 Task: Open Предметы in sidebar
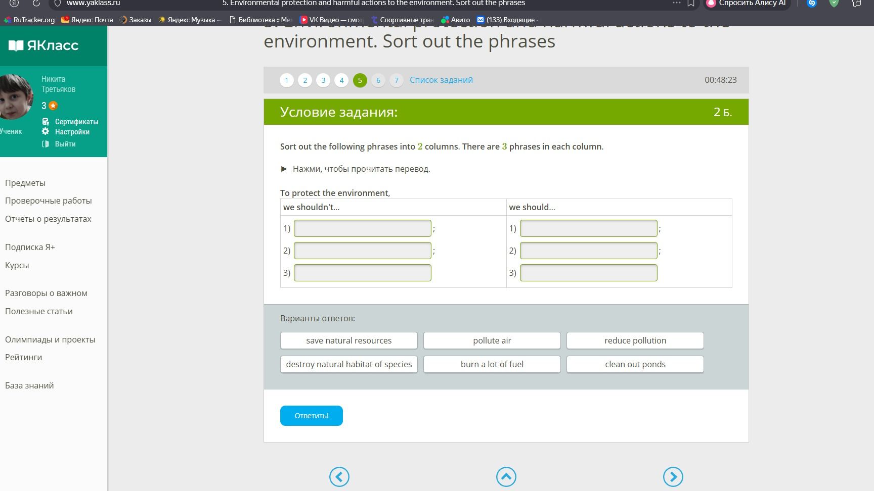25,183
